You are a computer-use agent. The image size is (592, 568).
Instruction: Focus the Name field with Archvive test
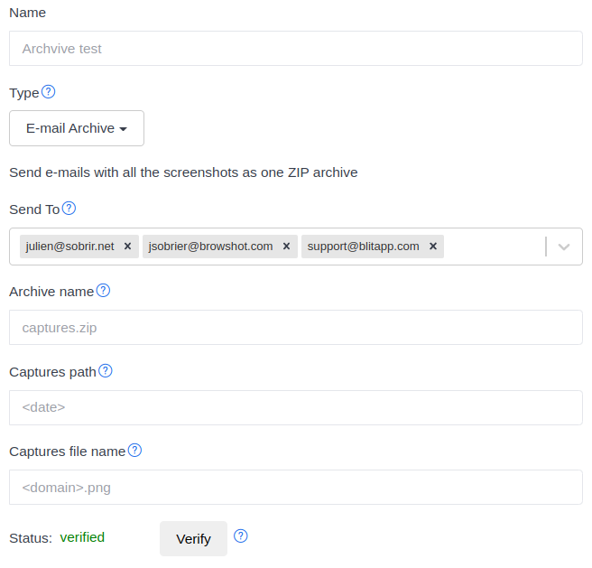pyautogui.click(x=296, y=49)
